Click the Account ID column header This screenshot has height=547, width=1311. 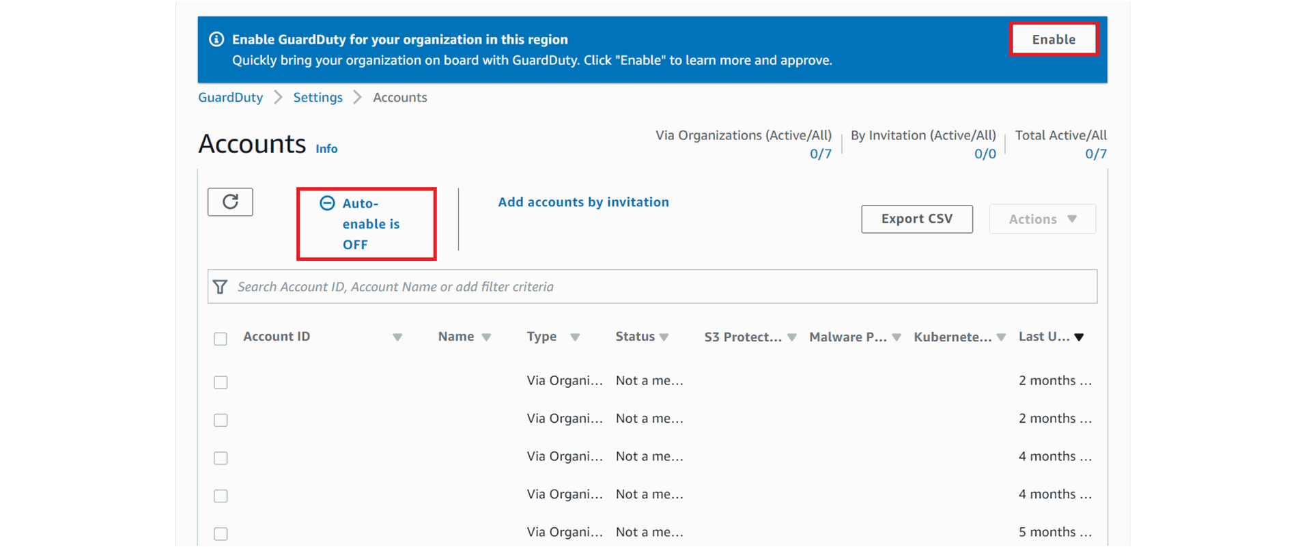click(x=277, y=337)
